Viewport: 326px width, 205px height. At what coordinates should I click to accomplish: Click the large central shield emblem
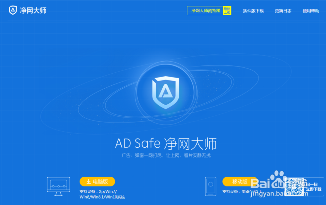pyautogui.click(x=166, y=92)
